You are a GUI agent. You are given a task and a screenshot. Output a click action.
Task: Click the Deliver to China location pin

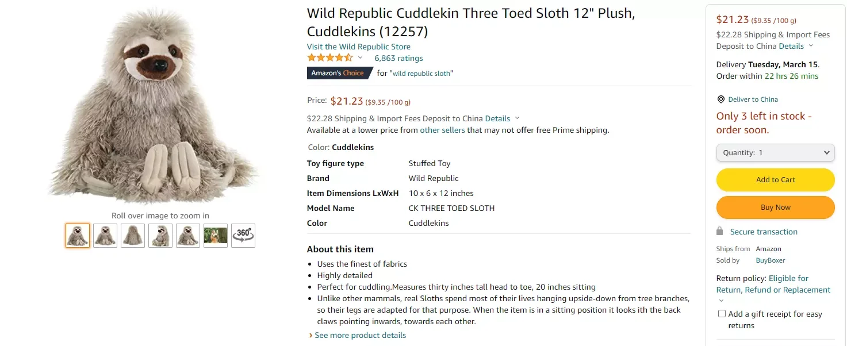(721, 99)
